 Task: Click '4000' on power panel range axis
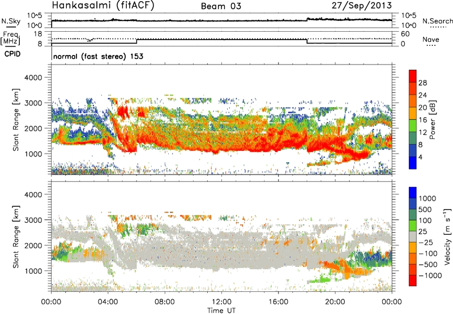coord(33,78)
